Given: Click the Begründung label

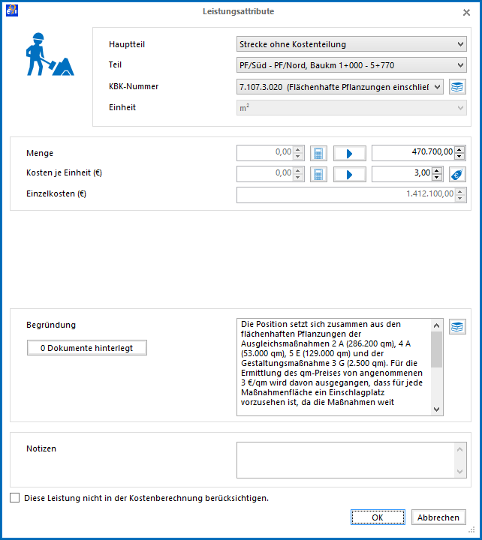Looking at the screenshot, I should (51, 325).
